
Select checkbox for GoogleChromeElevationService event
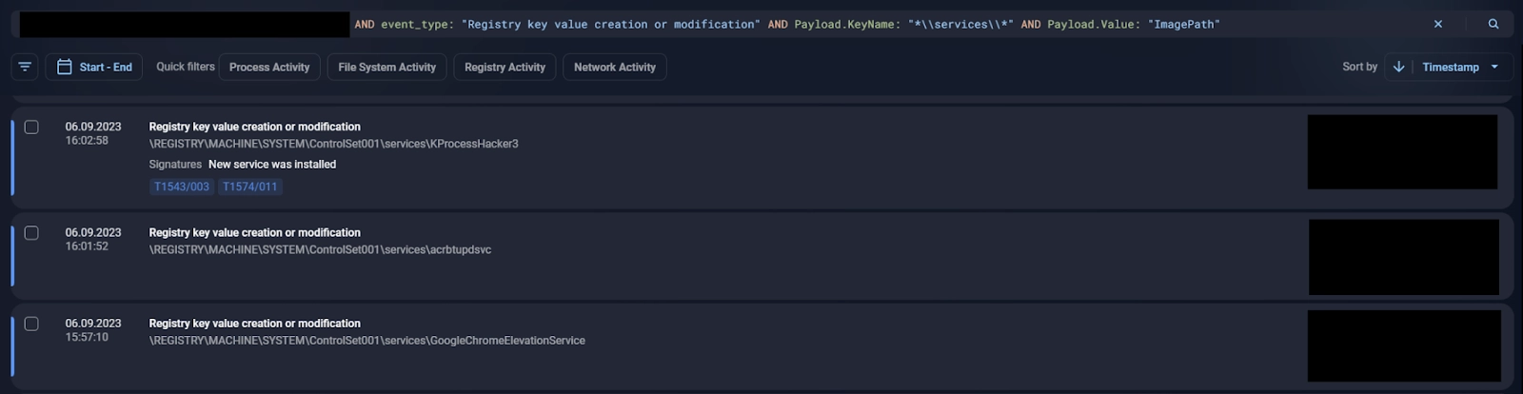point(31,324)
